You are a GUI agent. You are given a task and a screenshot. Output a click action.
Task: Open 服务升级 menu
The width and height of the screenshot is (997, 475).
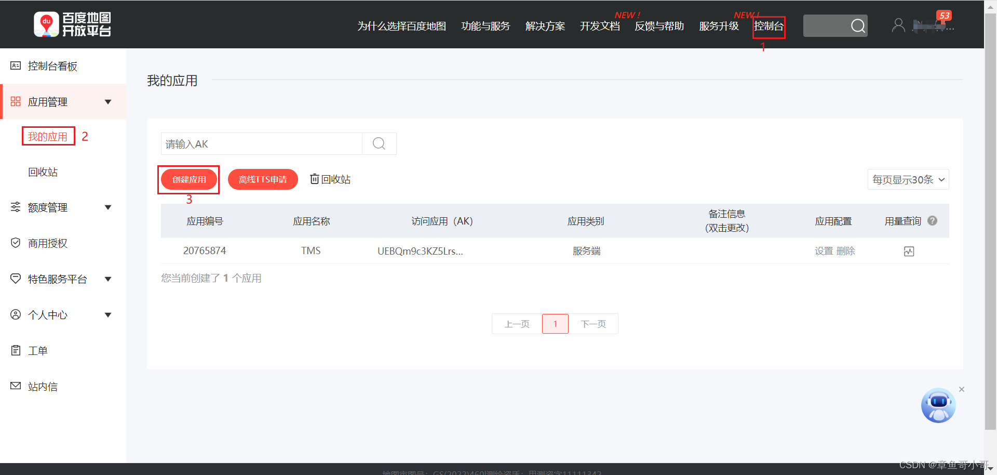click(x=719, y=26)
